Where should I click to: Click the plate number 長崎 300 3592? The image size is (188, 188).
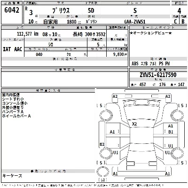[x=89, y=34]
